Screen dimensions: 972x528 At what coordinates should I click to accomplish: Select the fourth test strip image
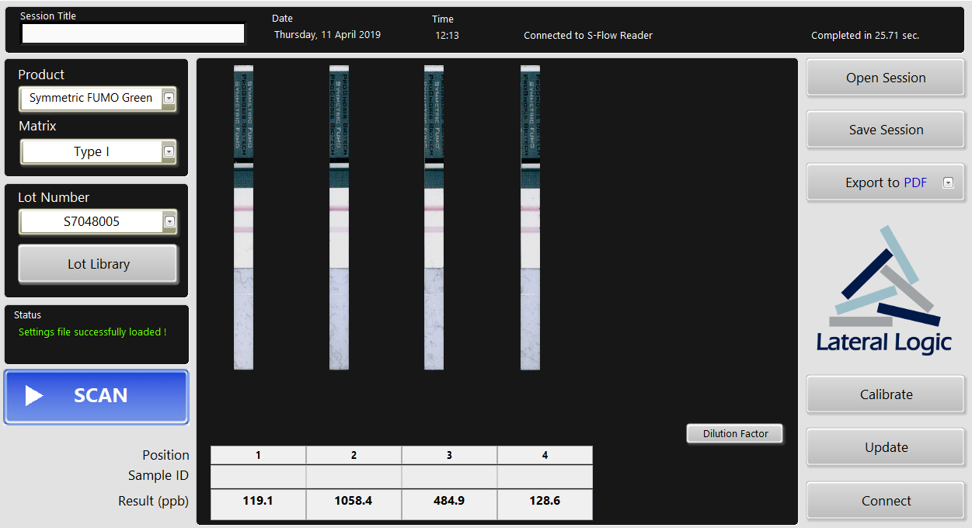point(530,217)
